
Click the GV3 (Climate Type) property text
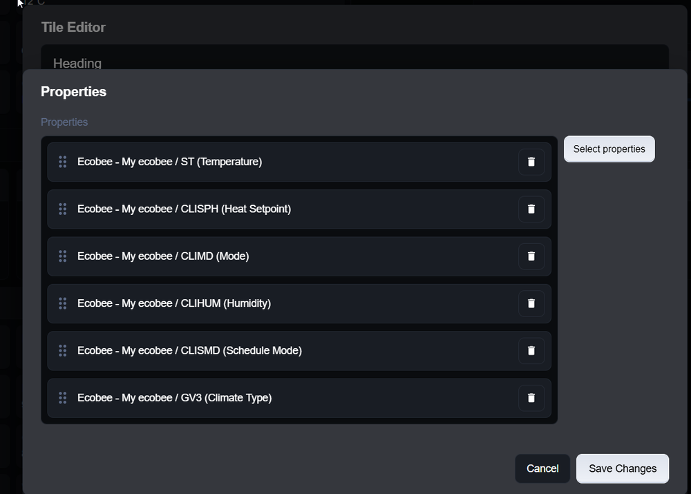pos(175,397)
